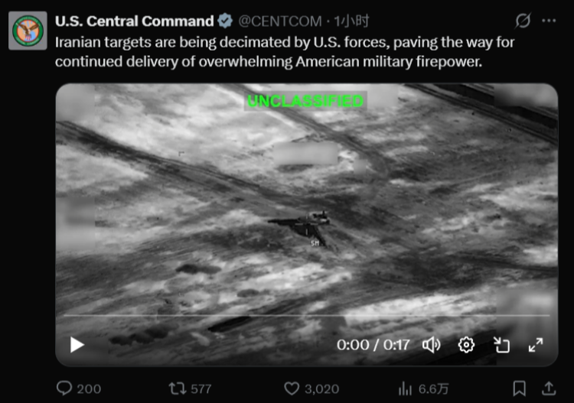Click the U.S. Central Command profile avatar
Image resolution: width=574 pixels, height=403 pixels.
28,31
